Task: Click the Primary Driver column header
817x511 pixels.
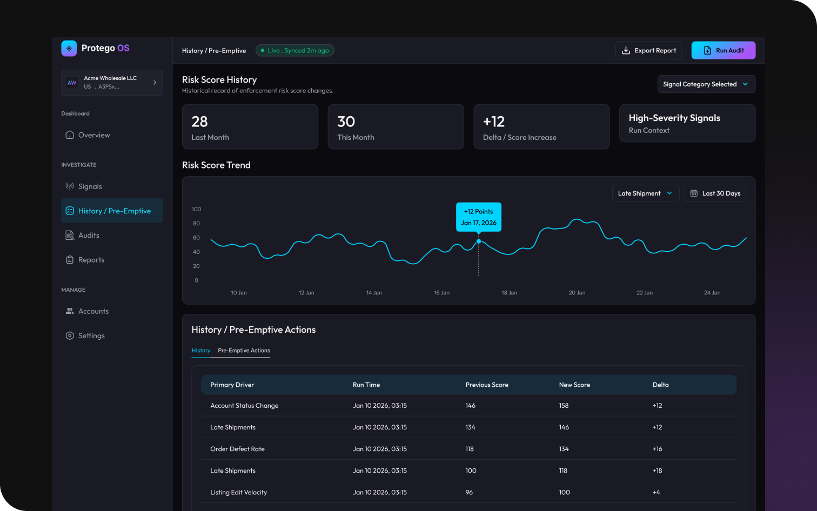Action: click(232, 385)
